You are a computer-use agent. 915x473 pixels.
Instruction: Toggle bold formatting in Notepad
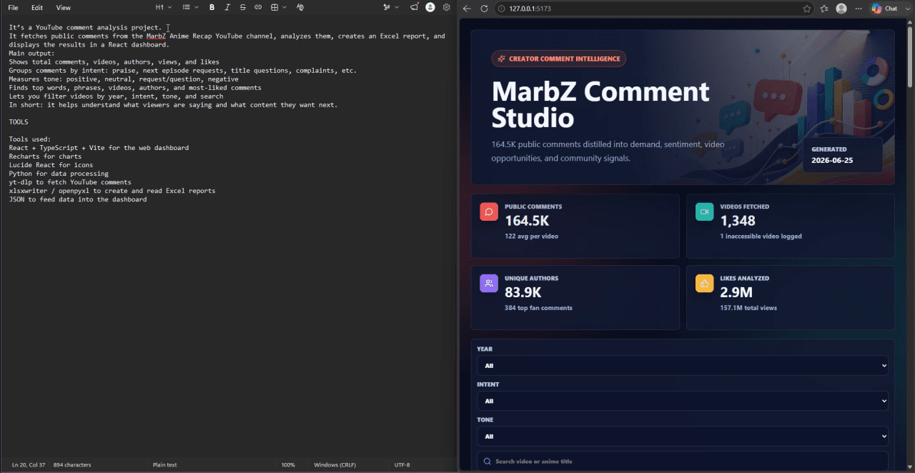tap(212, 7)
